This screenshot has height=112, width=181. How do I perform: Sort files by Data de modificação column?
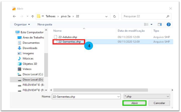point(131,31)
